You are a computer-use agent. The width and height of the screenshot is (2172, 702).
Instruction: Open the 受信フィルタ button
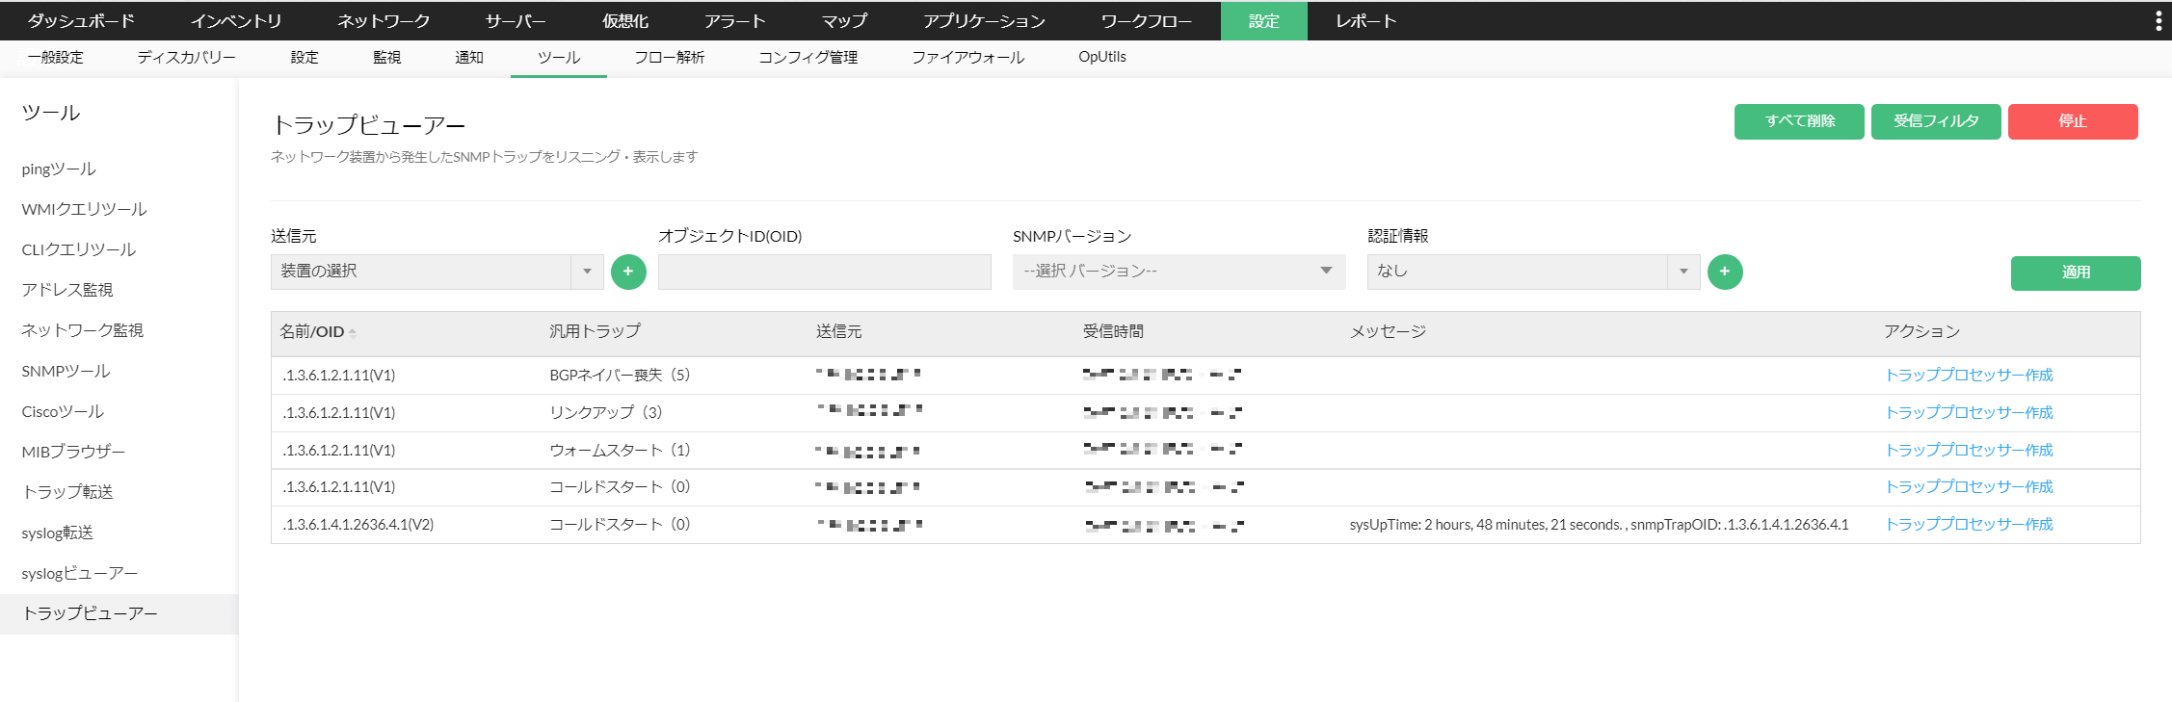click(1936, 121)
